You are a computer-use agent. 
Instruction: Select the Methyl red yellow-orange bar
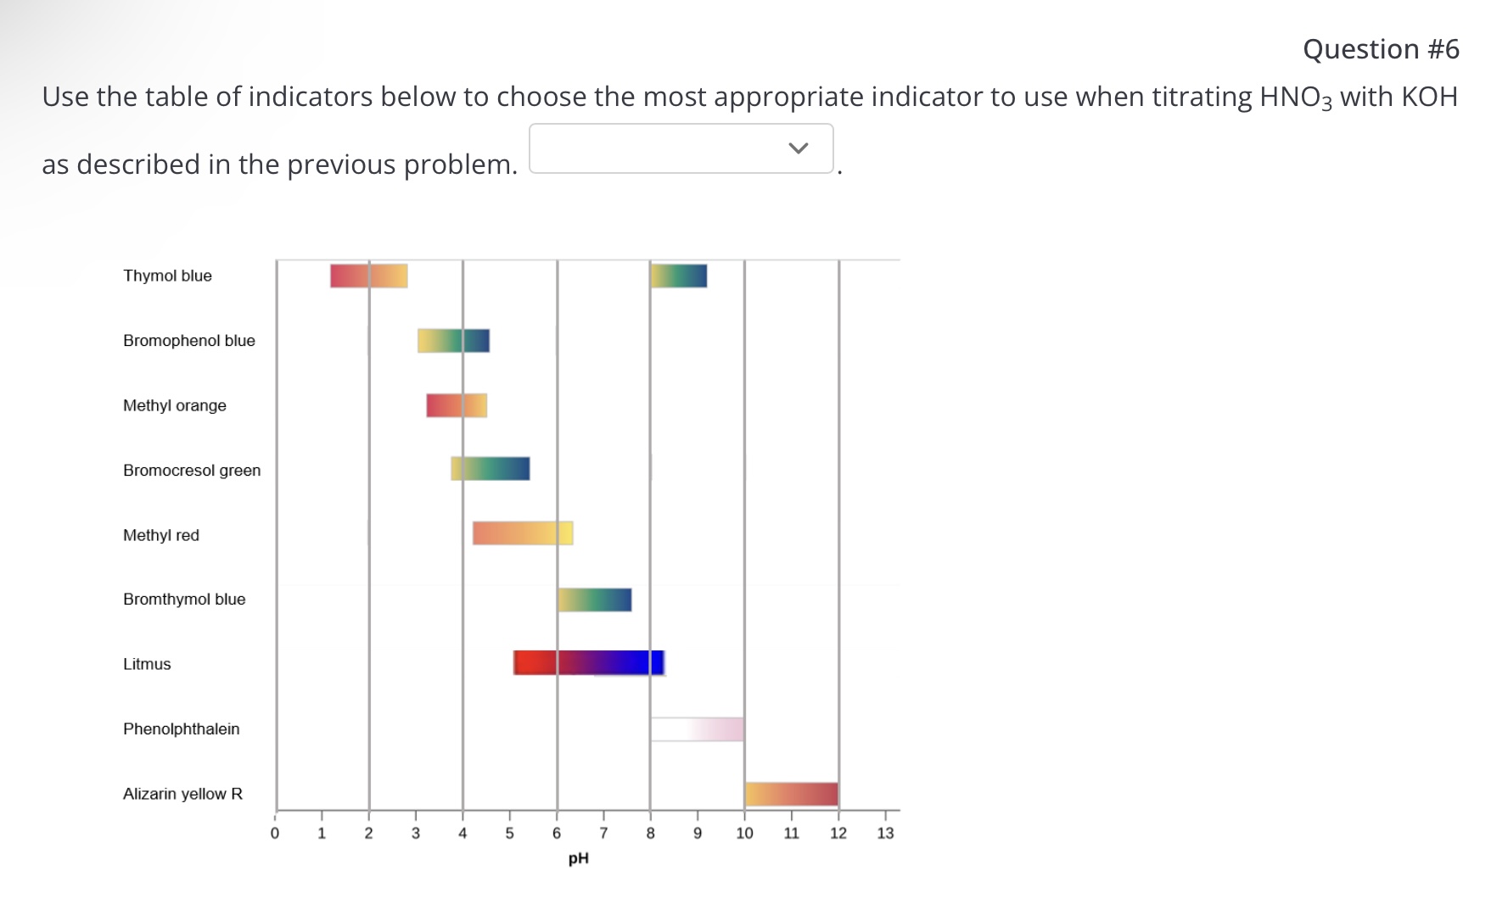(x=521, y=534)
